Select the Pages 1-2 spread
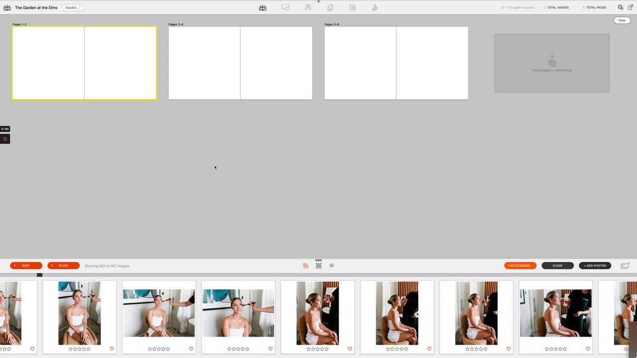Viewport: 637px width, 358px height. [84, 63]
